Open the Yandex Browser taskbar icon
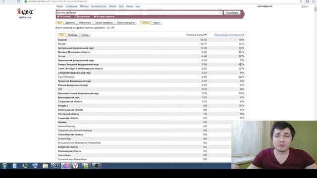317x178 pixels. [x=75, y=166]
